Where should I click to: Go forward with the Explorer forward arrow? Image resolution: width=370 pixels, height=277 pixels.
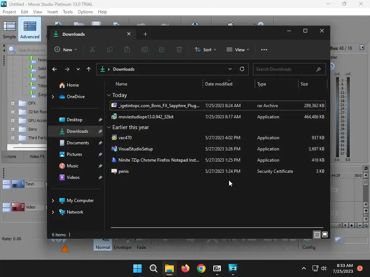(67, 69)
